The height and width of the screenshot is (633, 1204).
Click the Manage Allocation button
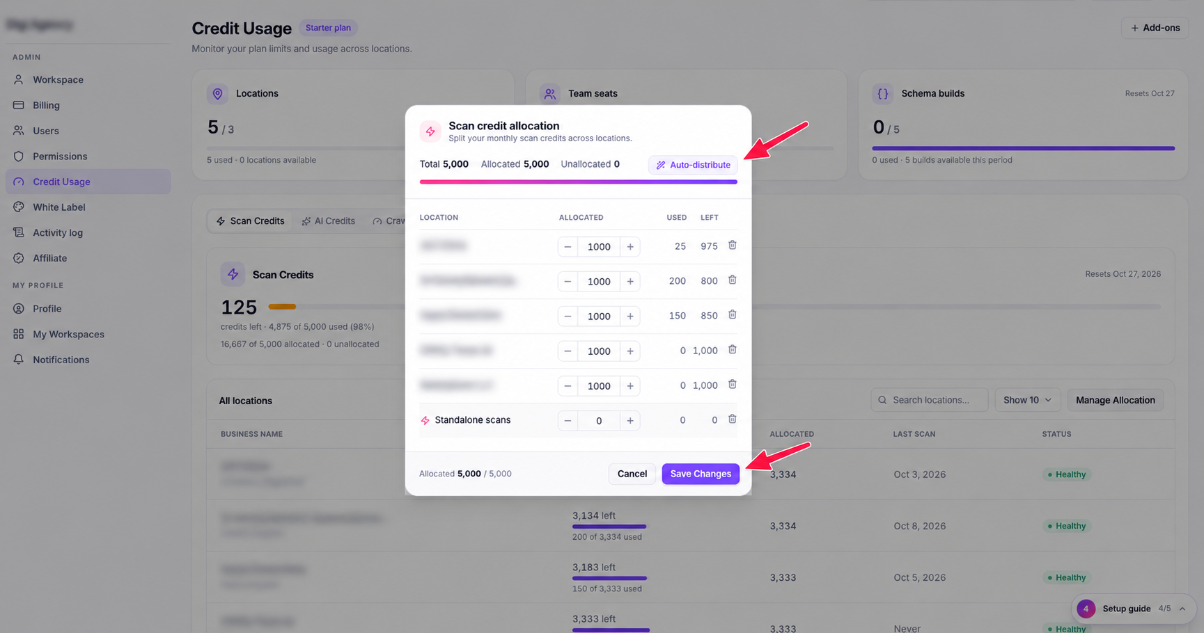(1115, 400)
